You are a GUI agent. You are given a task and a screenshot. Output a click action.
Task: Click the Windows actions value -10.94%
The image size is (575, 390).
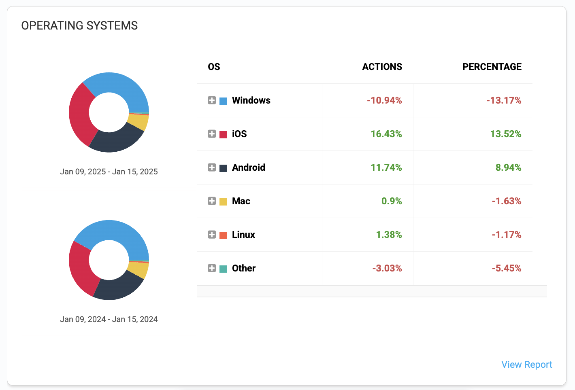pos(384,100)
